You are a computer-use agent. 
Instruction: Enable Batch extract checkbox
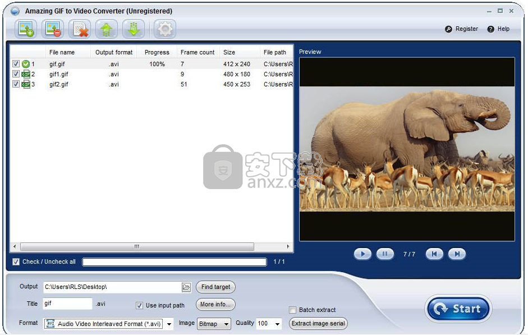pyautogui.click(x=293, y=310)
